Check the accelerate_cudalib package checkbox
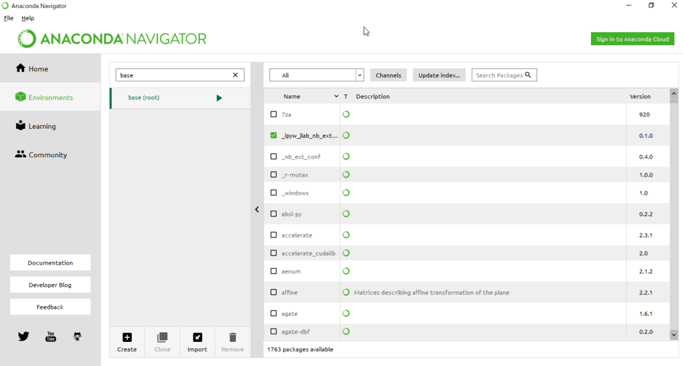683x366 pixels. point(273,253)
